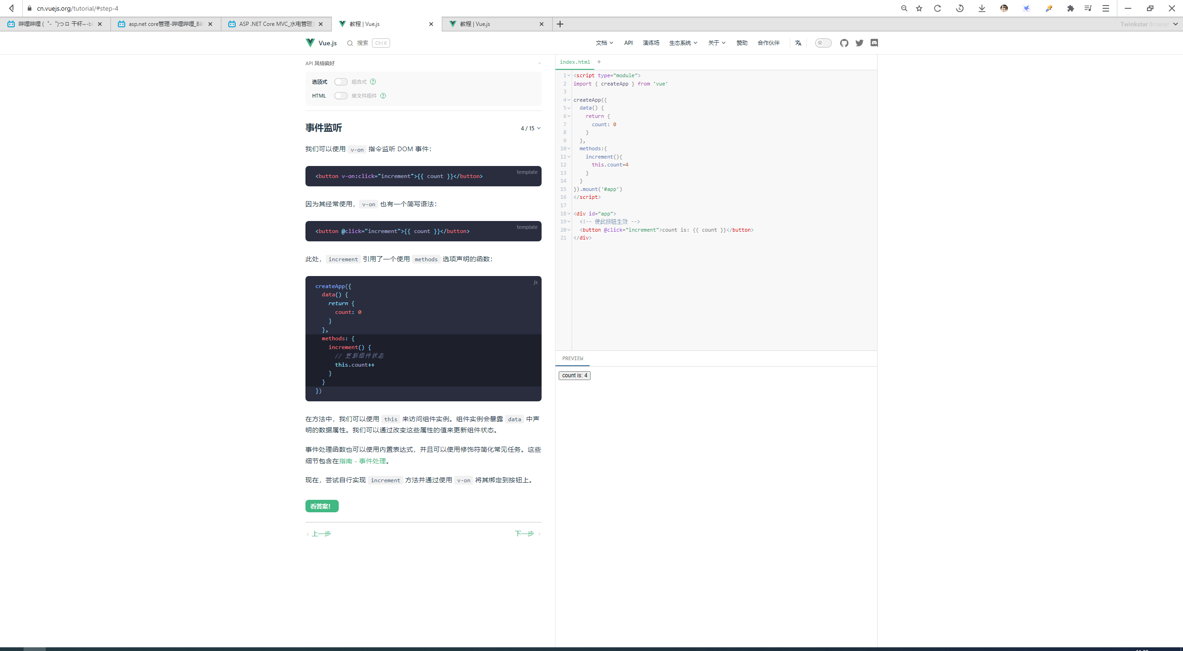Open the Vue Twitter icon
This screenshot has height=651, width=1183.
point(859,43)
